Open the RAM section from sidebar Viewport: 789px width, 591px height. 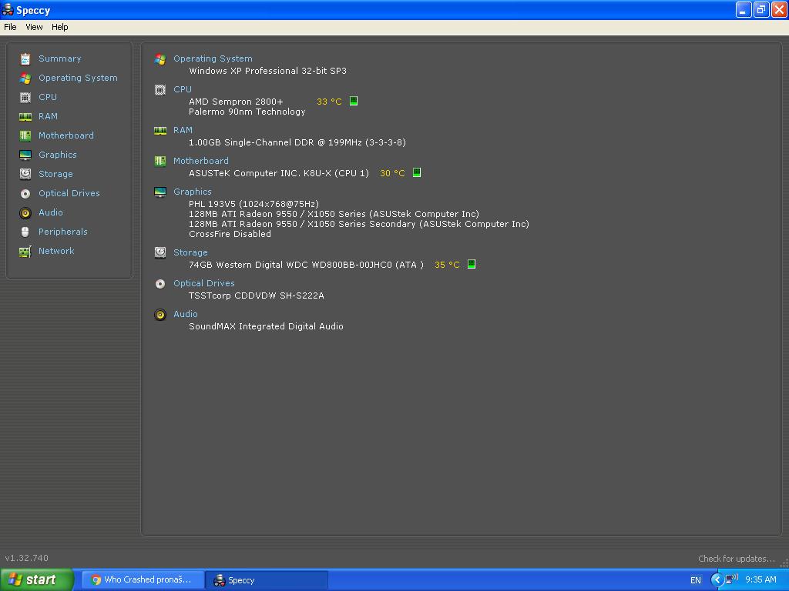click(x=48, y=116)
